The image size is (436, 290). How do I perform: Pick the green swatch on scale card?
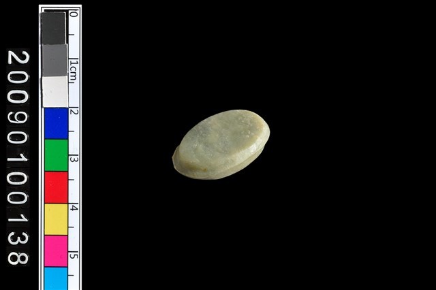[x=56, y=155]
